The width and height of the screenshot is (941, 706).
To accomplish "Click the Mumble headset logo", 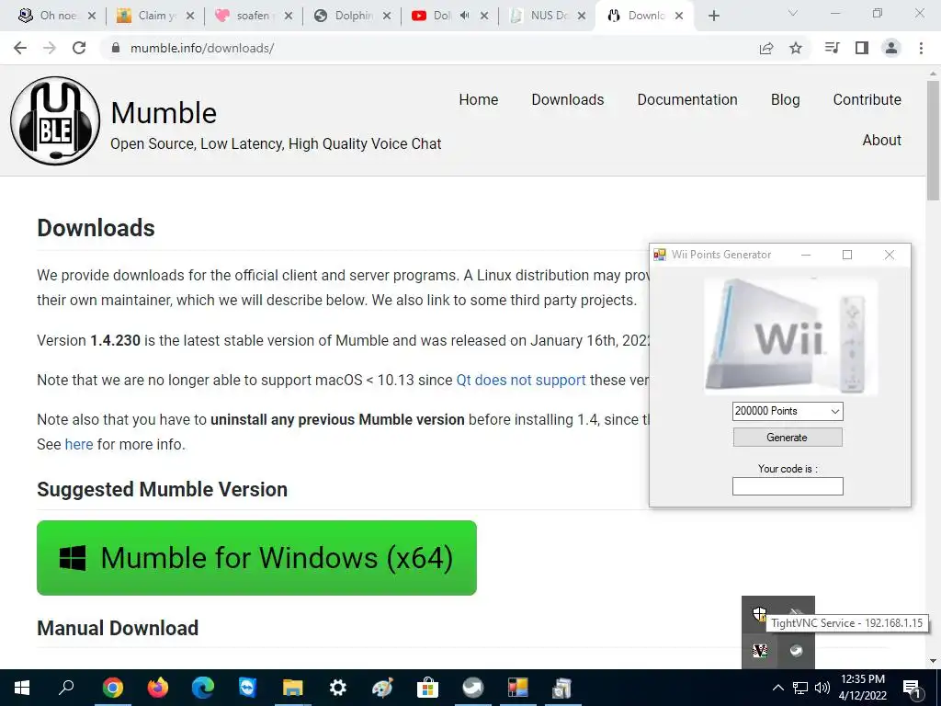I will click(55, 120).
